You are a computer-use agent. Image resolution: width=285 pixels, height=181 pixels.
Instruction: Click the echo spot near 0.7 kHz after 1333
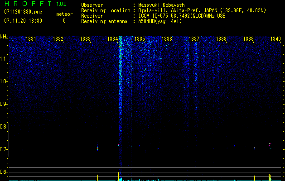[x=97, y=148]
